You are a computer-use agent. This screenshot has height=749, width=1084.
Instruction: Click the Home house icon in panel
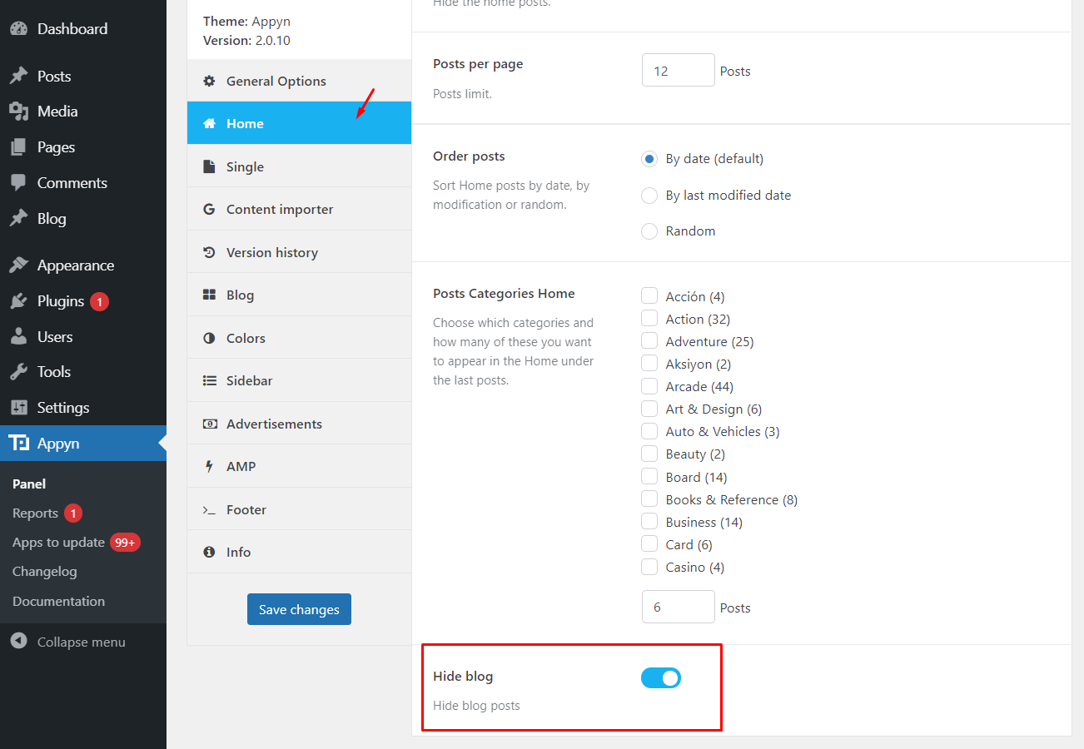pos(210,124)
